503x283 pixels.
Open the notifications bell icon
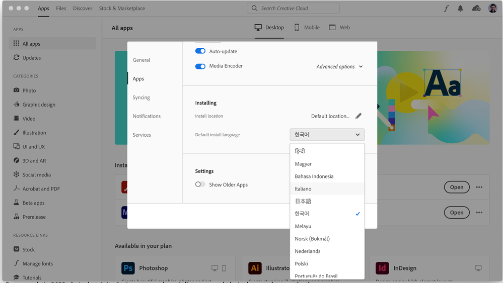tap(460, 9)
